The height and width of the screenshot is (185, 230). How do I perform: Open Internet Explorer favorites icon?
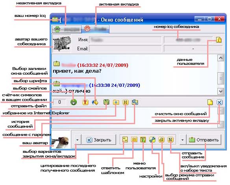click(x=116, y=102)
